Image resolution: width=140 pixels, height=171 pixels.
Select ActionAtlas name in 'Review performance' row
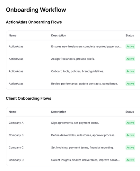(x=16, y=84)
